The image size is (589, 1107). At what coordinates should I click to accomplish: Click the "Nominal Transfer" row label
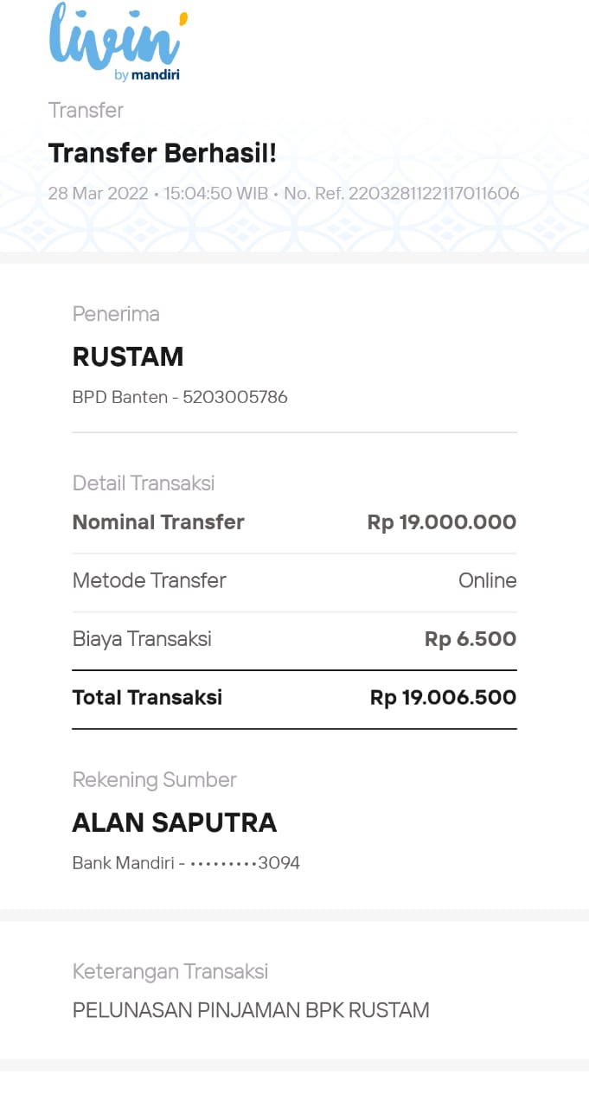[158, 522]
